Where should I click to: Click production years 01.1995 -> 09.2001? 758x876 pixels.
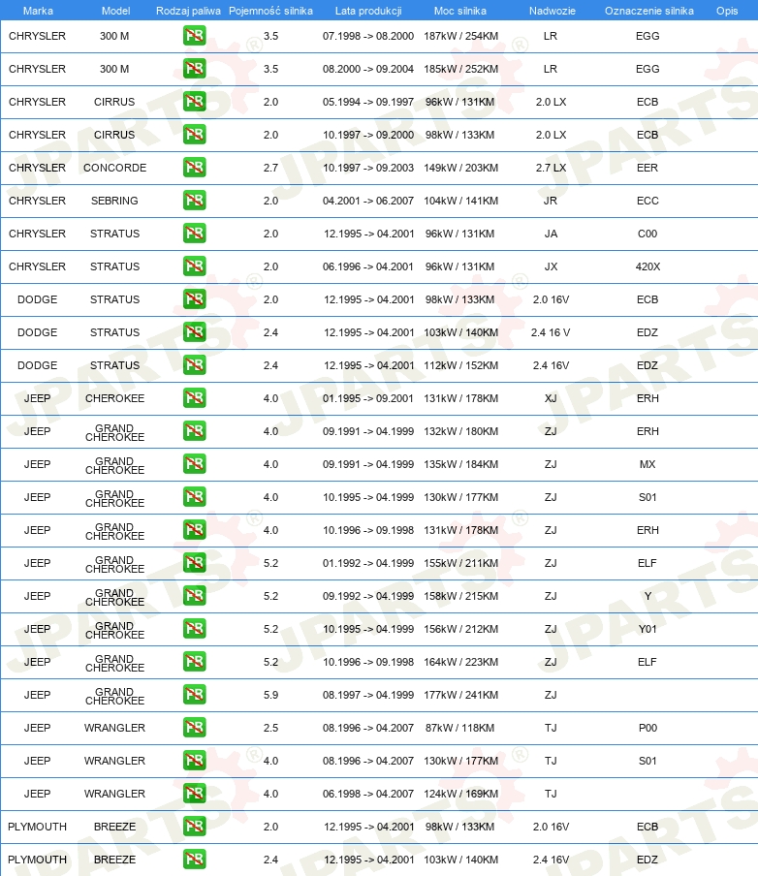[368, 398]
